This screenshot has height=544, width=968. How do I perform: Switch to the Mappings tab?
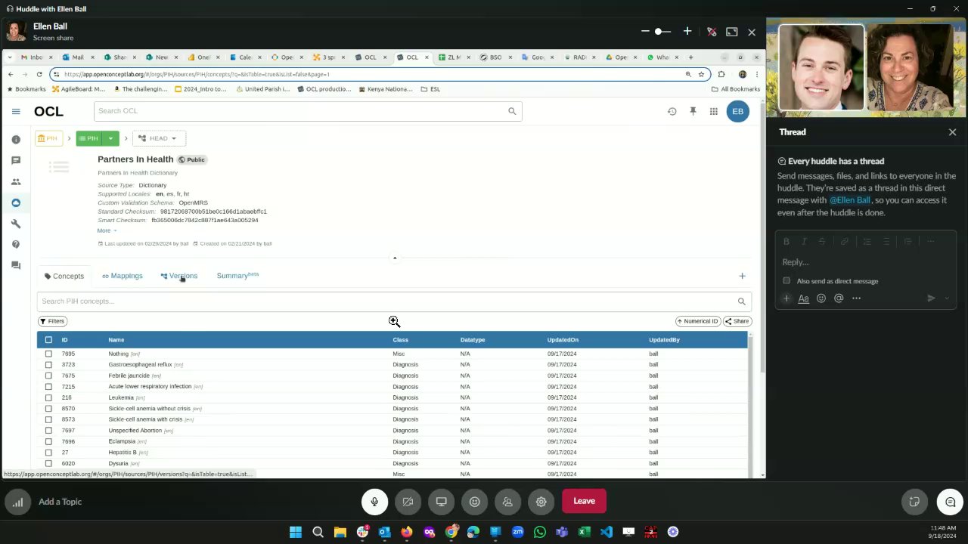[123, 276]
